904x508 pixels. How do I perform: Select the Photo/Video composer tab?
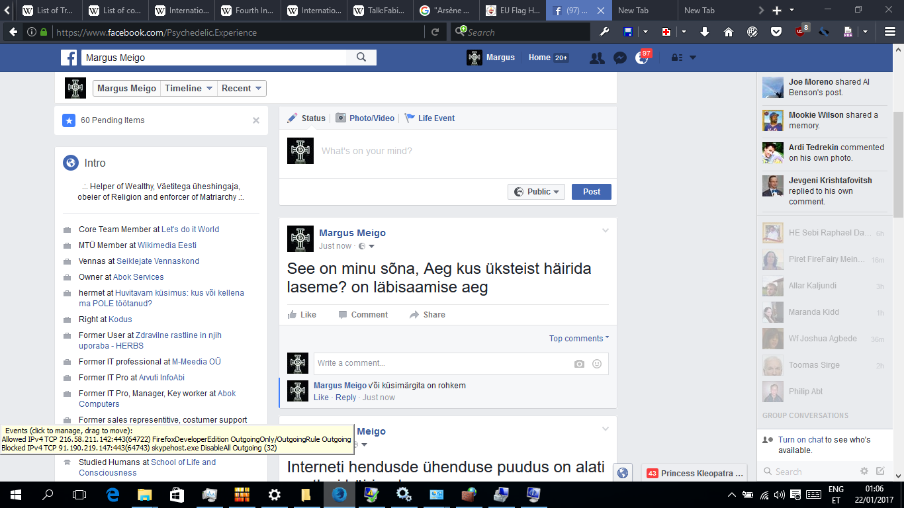(x=365, y=118)
